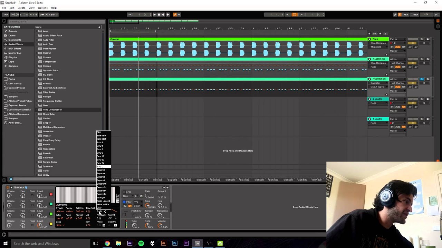Toggle Draw Mode pencil icon

coord(395,14)
